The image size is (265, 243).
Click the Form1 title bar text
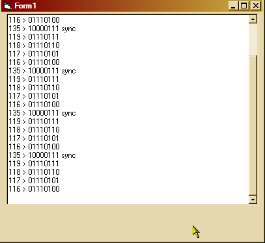pos(25,6)
